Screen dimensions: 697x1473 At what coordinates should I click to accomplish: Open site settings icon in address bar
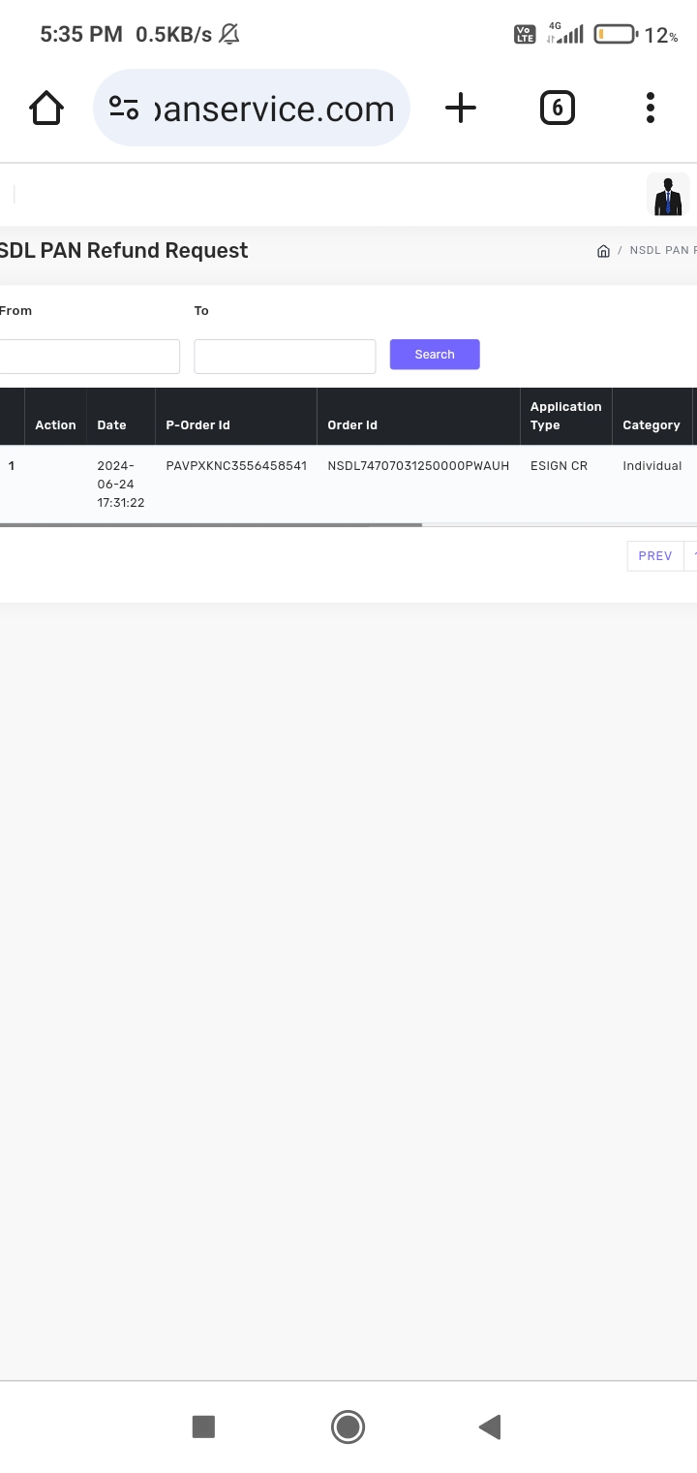(124, 108)
